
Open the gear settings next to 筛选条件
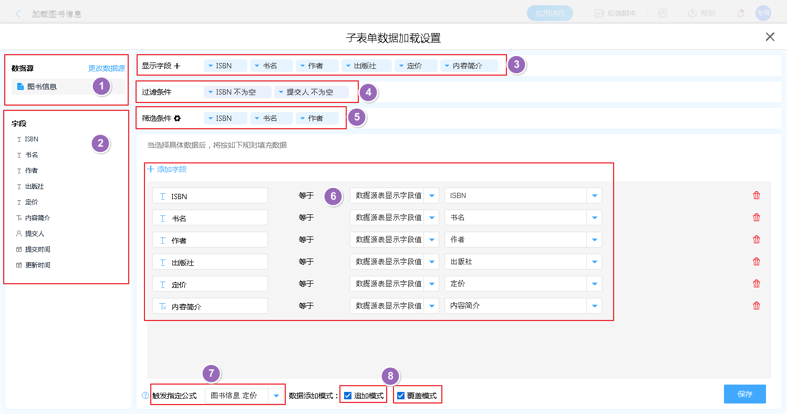(x=177, y=119)
